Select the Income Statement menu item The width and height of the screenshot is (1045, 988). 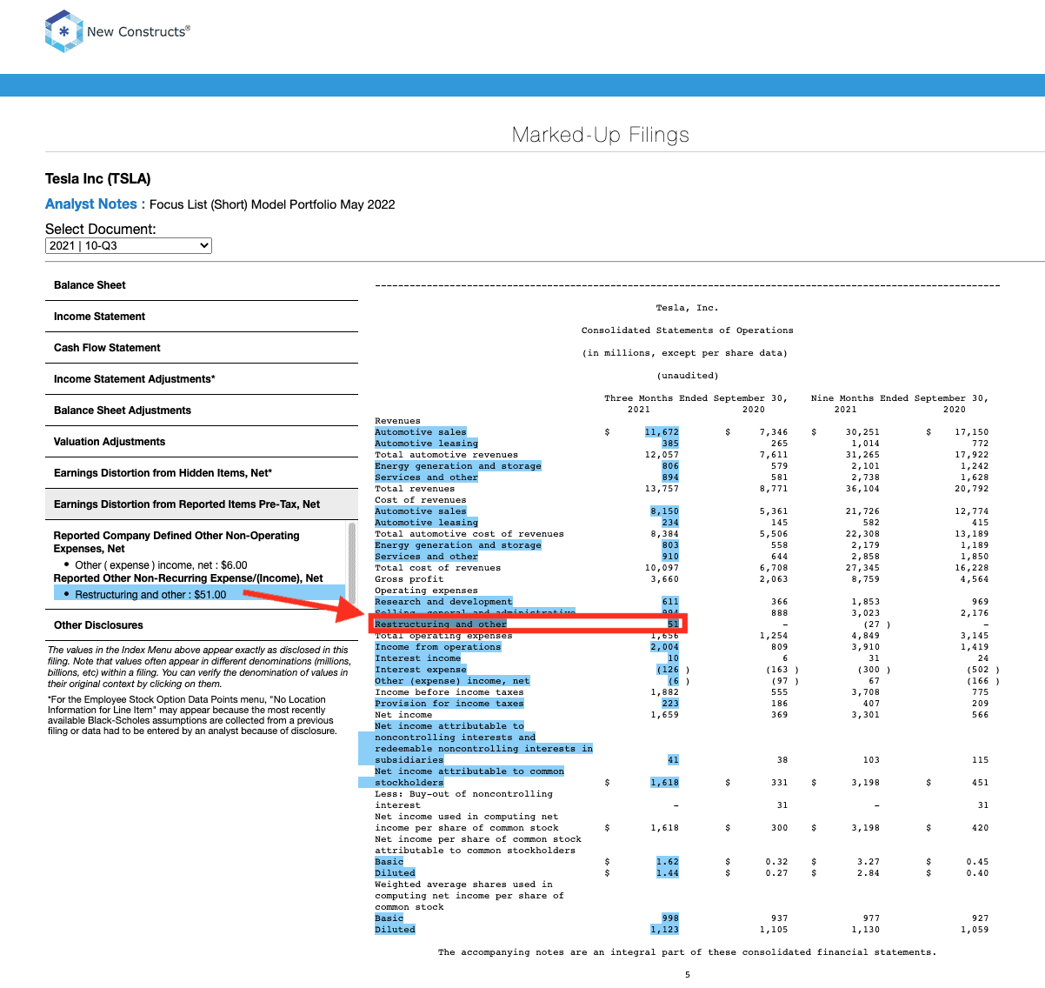pyautogui.click(x=202, y=317)
